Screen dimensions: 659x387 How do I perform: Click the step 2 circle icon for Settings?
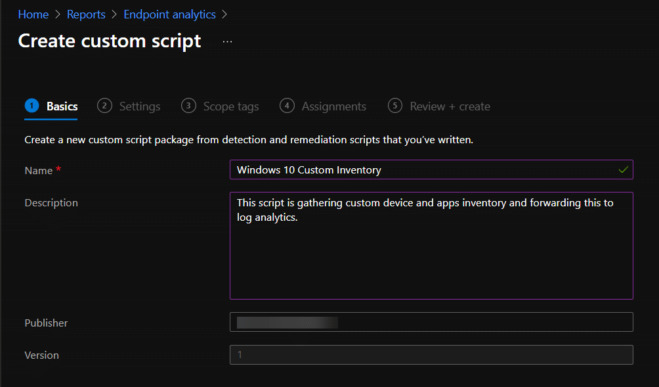pyautogui.click(x=104, y=106)
